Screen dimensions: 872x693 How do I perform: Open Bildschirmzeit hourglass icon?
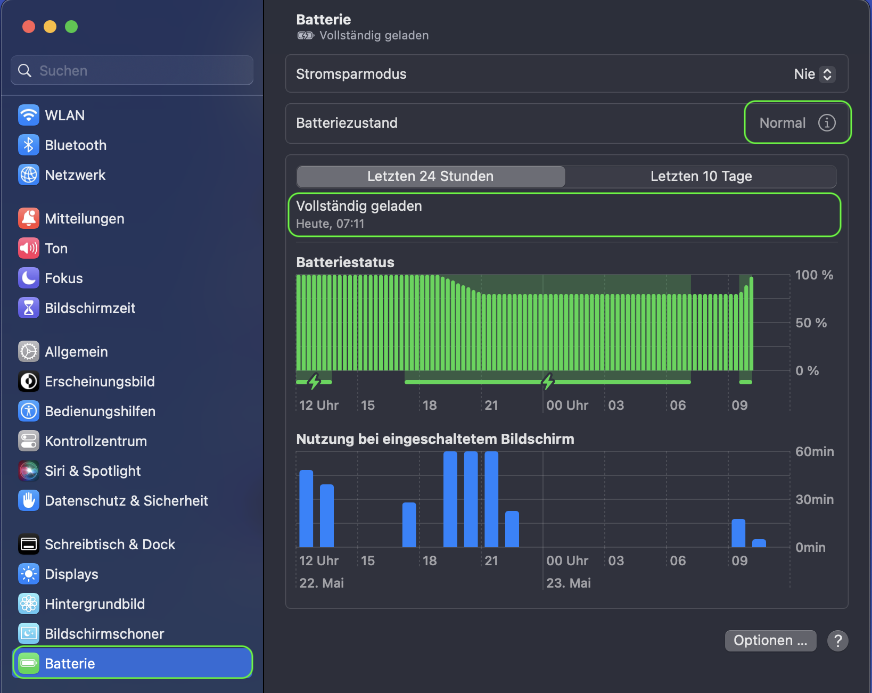click(x=29, y=308)
